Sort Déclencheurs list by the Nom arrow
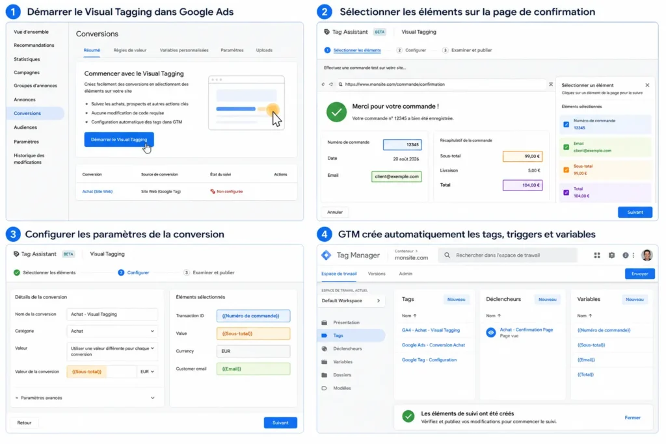 (x=499, y=316)
